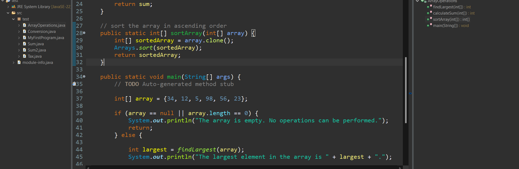Click module-info.java file icon
This screenshot has width=519, height=169.
[19, 62]
